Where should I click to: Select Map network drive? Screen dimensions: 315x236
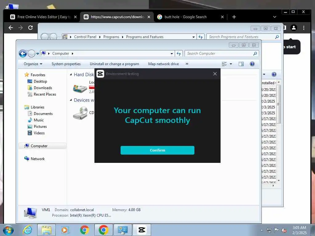point(163,64)
